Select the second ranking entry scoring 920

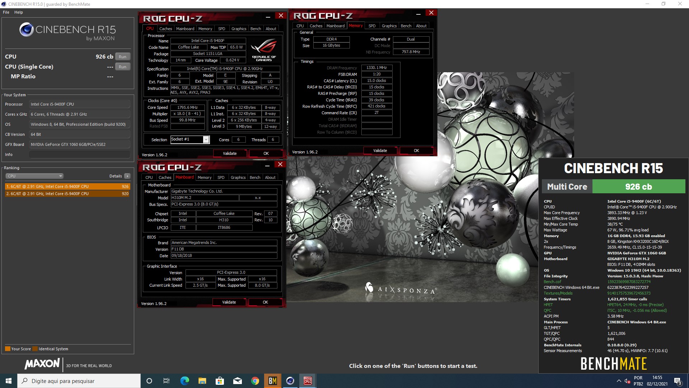[67, 194]
